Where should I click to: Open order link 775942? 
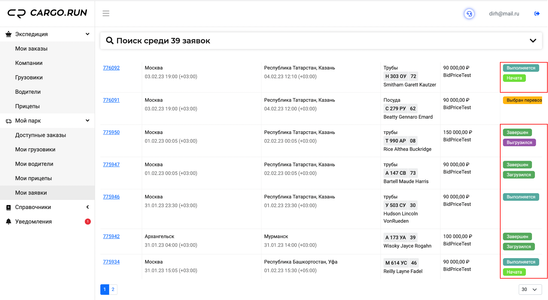[111, 237]
